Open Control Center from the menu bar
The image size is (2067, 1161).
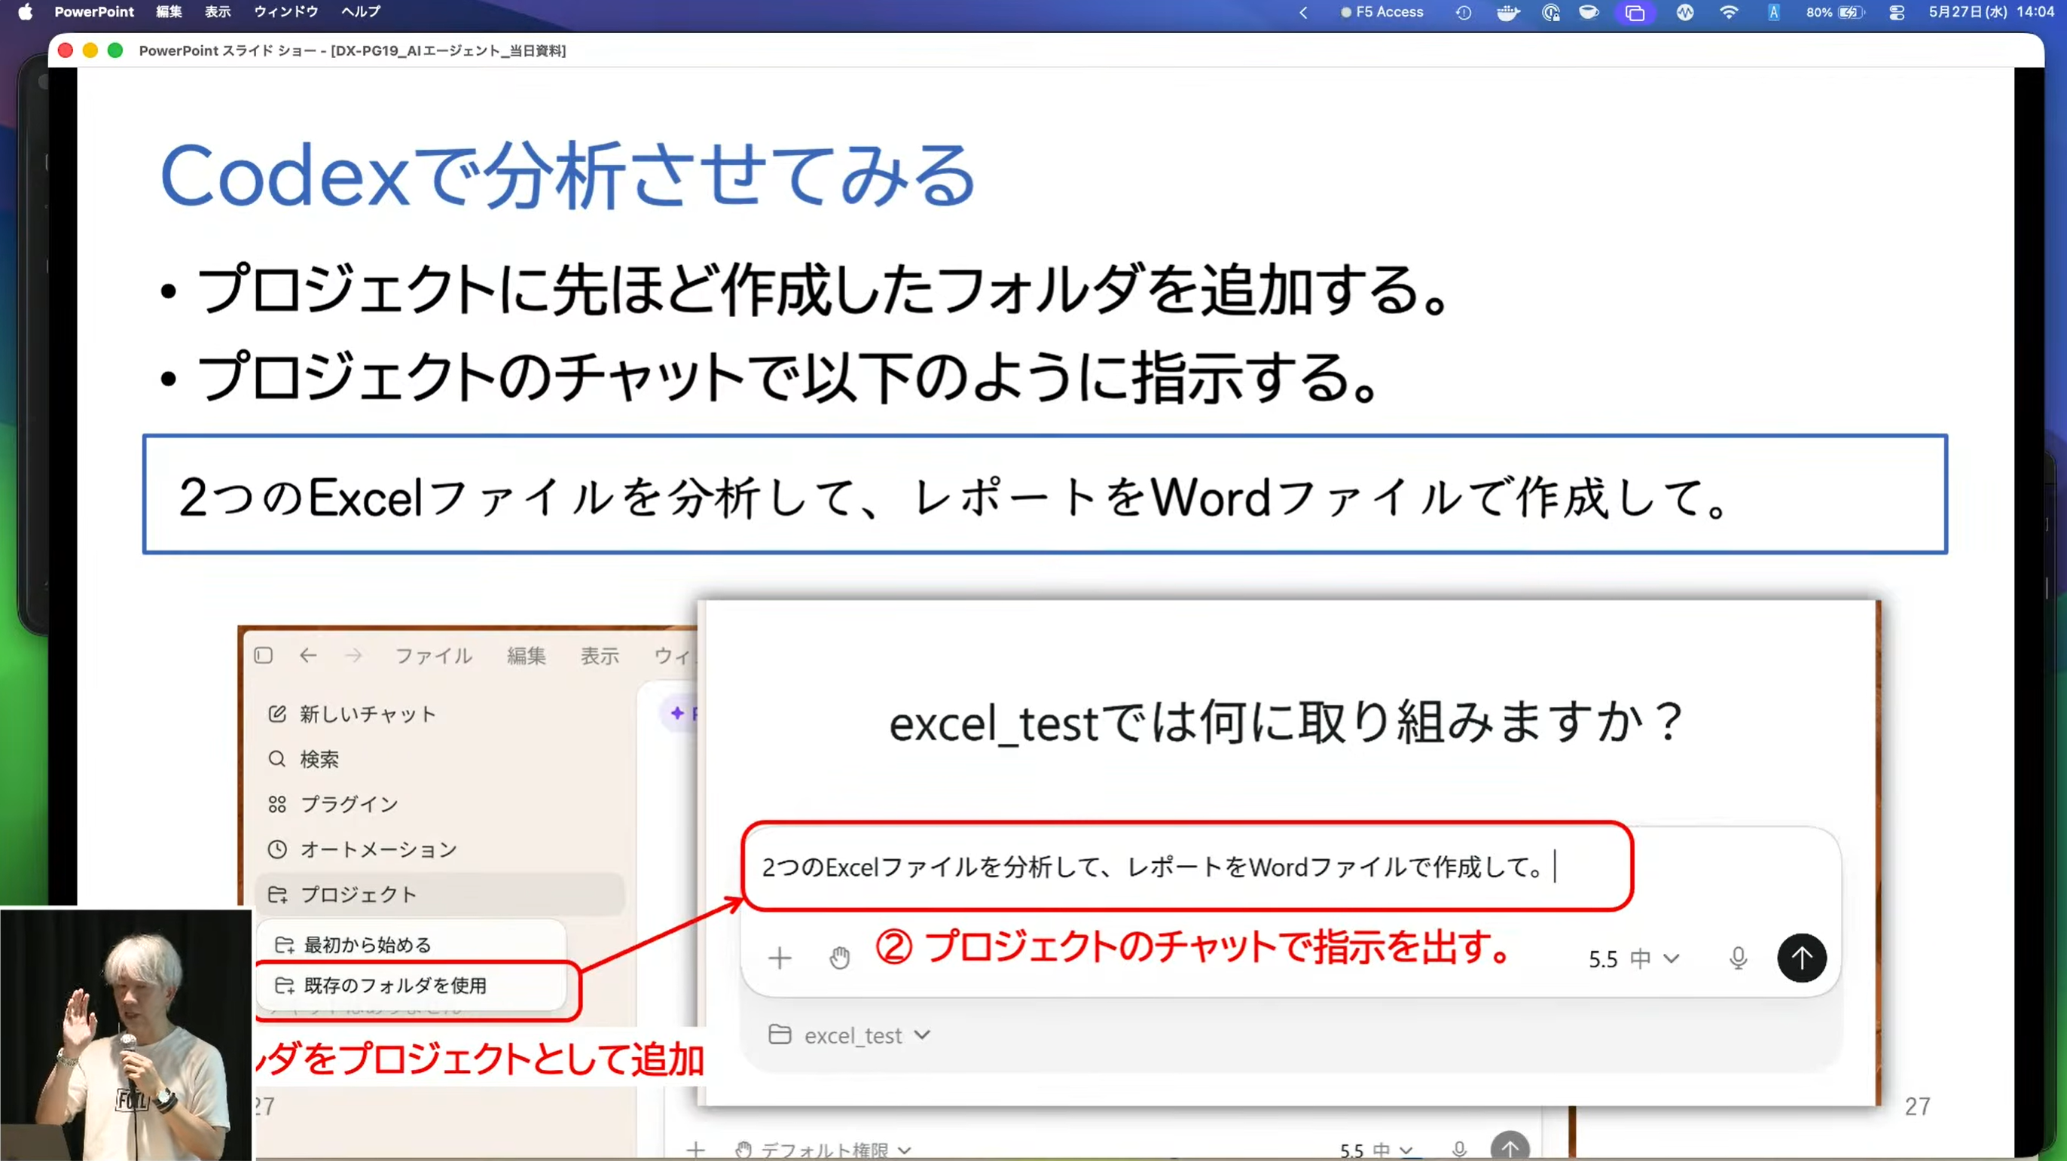(x=1897, y=12)
